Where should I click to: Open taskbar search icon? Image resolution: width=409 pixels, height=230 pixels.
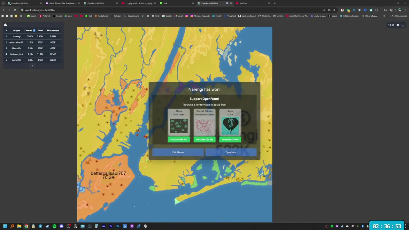point(12,226)
